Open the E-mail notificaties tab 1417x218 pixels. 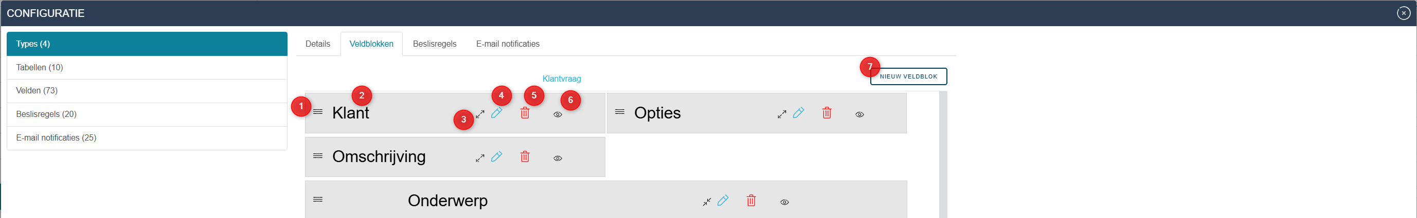tap(508, 44)
